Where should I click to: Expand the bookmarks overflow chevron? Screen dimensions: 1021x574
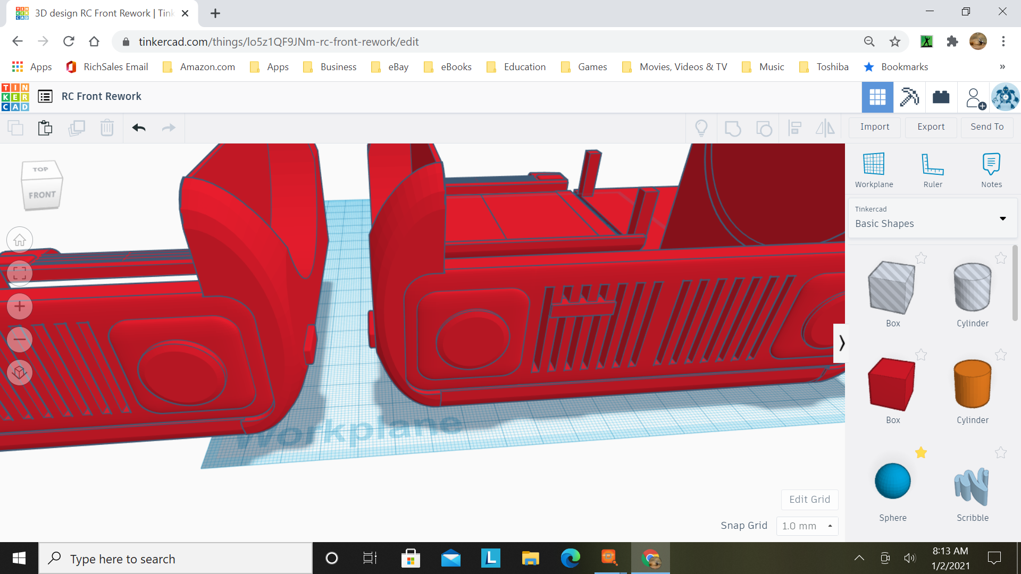[1002, 67]
